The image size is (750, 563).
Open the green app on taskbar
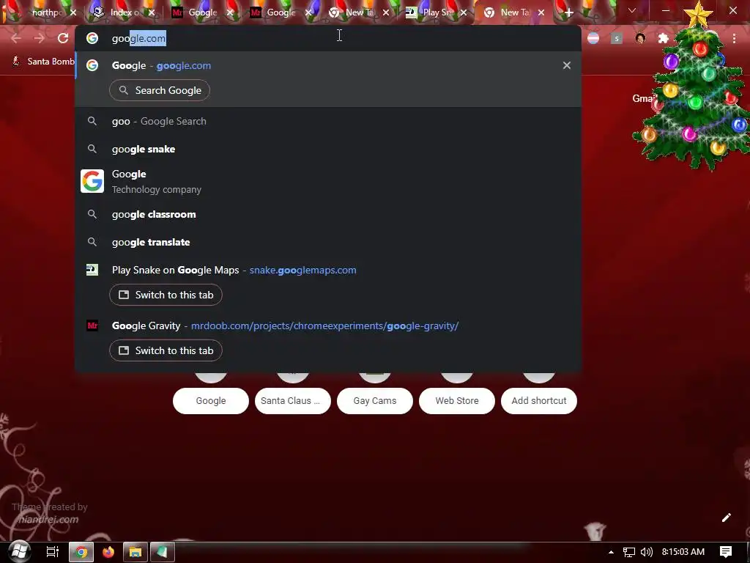click(x=163, y=552)
